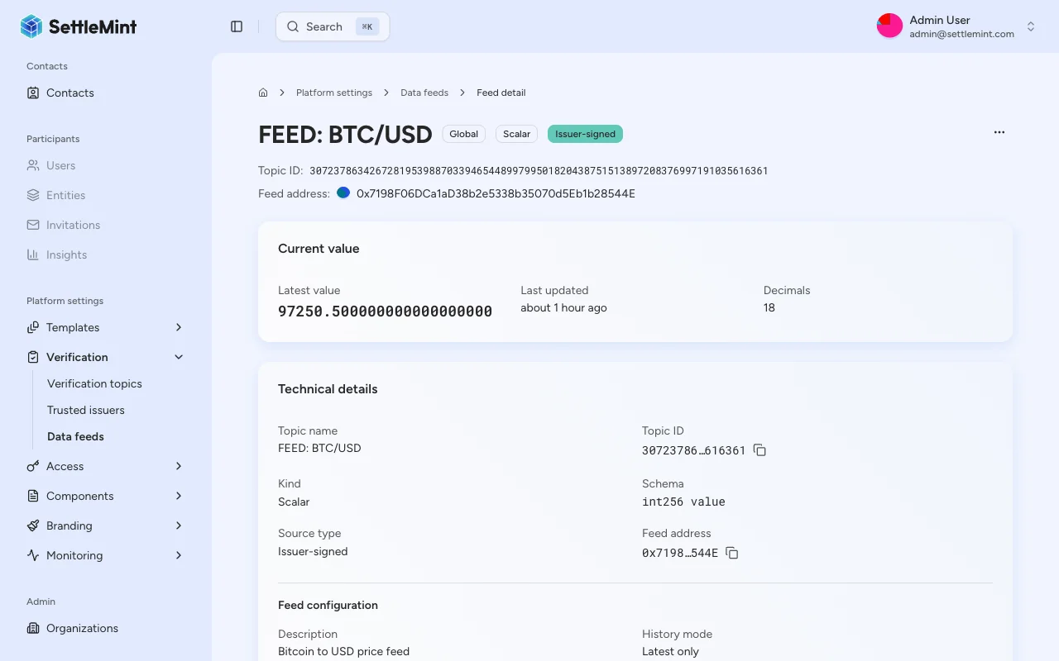
Task: Open Trusted issuers in the sidebar
Action: pos(85,410)
